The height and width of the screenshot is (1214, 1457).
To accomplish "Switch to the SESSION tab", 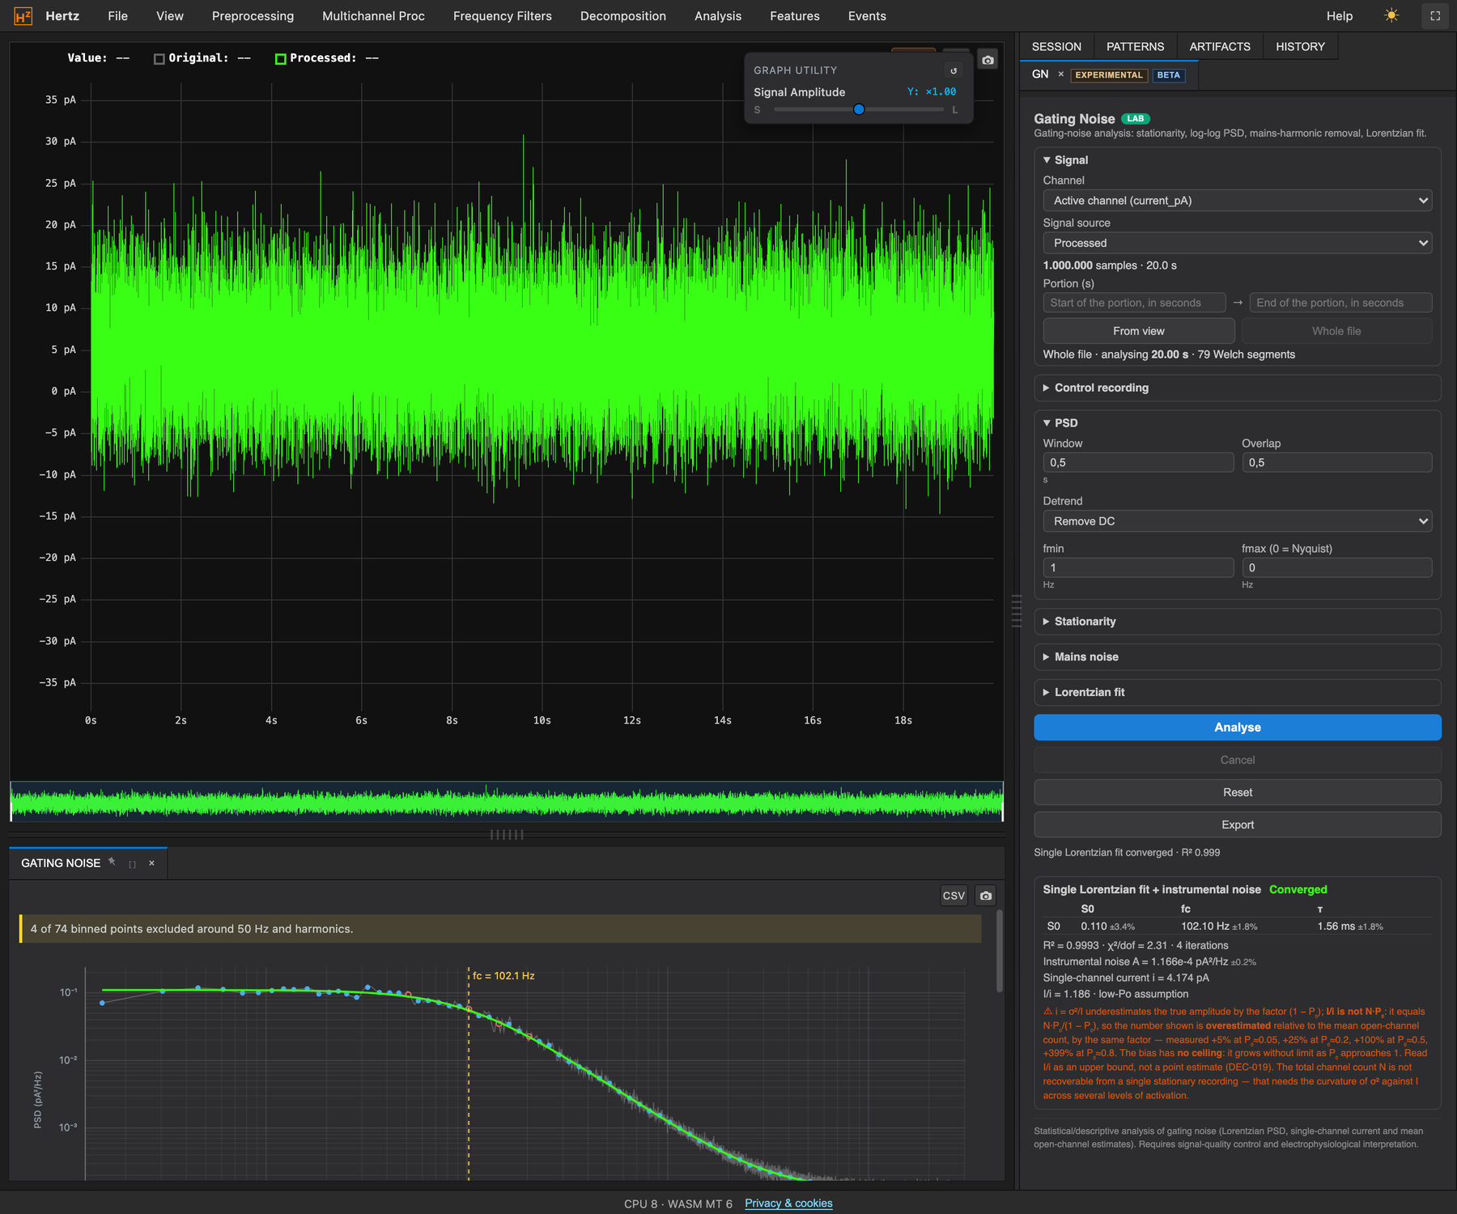I will (1056, 47).
